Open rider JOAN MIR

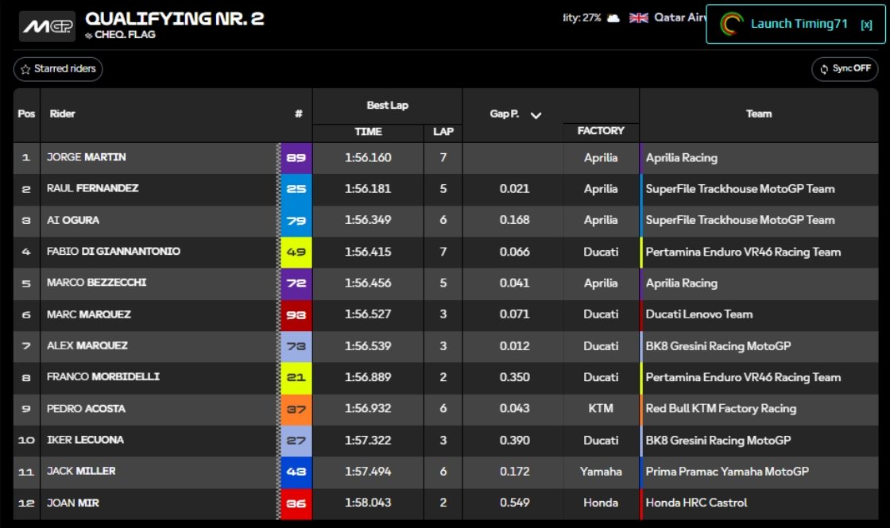point(72,503)
